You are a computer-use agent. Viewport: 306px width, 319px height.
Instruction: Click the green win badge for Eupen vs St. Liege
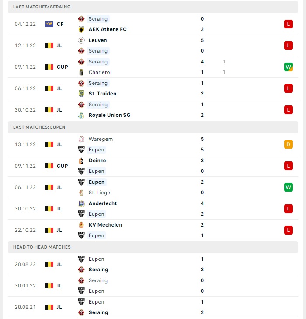coord(289,187)
